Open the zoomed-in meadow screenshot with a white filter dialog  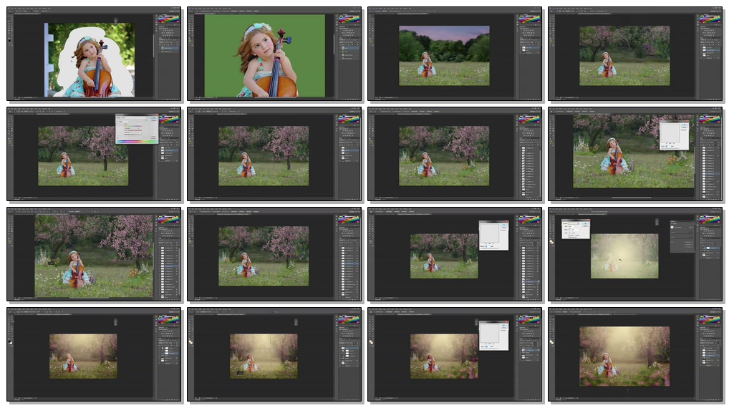tap(635, 154)
